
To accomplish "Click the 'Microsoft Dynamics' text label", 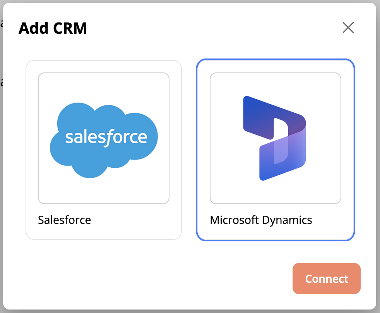I will click(x=261, y=220).
